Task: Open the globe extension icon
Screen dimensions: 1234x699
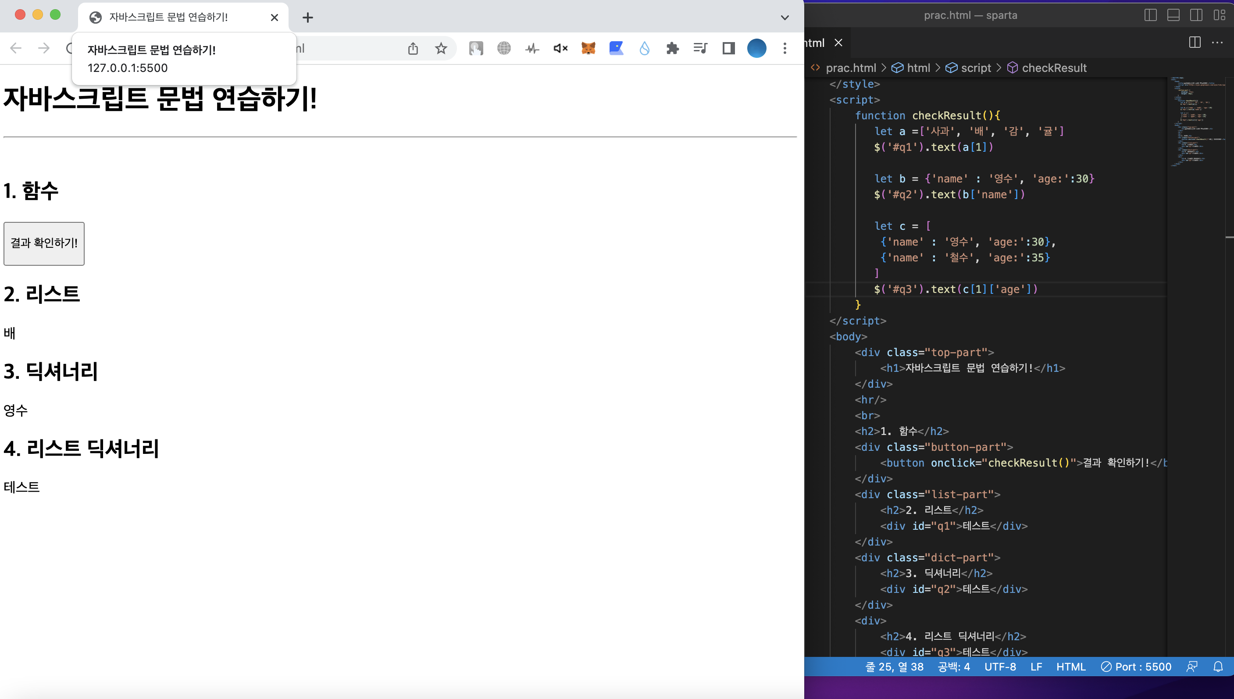Action: 504,49
